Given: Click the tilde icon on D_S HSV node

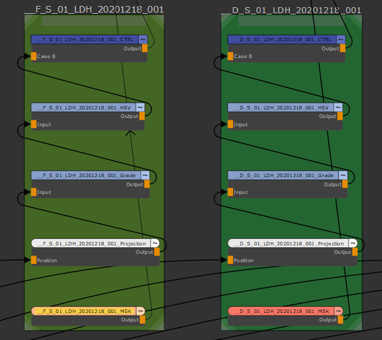Looking at the screenshot, I should coord(338,108).
